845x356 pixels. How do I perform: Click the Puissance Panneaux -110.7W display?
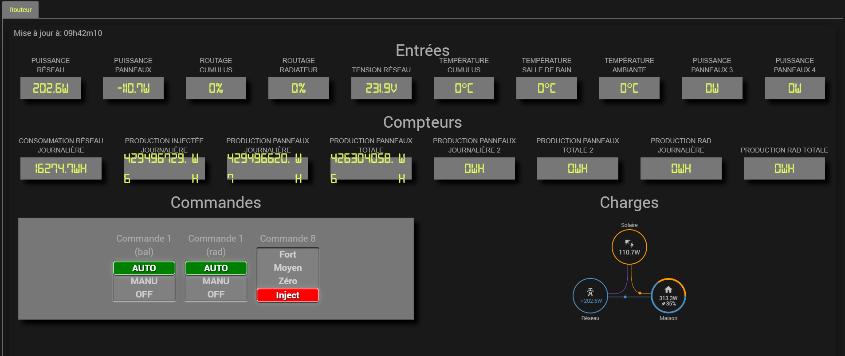click(133, 88)
